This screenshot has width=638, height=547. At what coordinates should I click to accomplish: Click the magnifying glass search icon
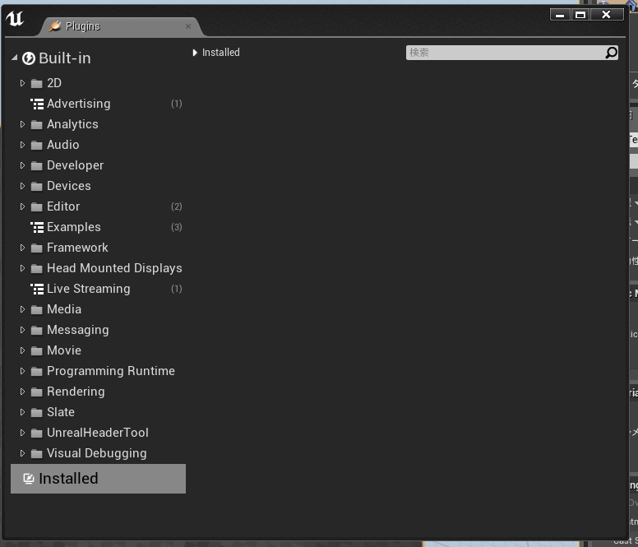click(x=611, y=53)
